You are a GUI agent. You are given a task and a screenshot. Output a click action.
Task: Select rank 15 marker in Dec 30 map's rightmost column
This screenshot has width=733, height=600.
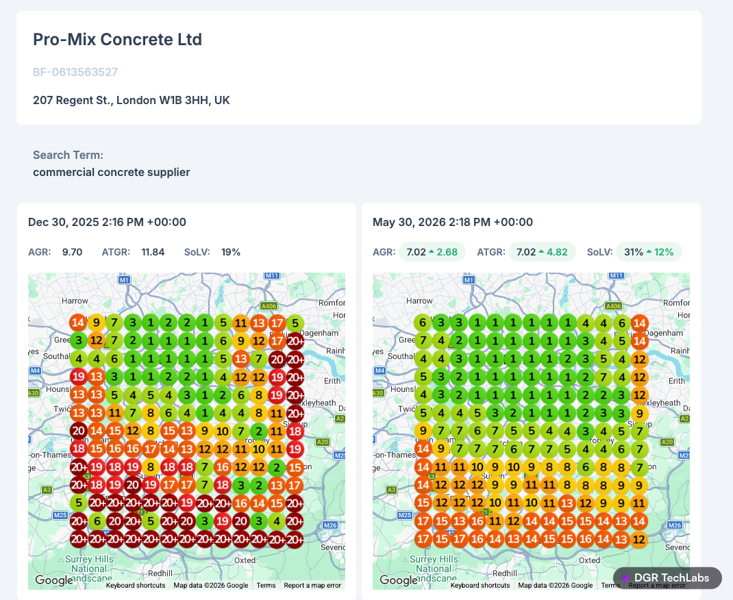coord(295,467)
